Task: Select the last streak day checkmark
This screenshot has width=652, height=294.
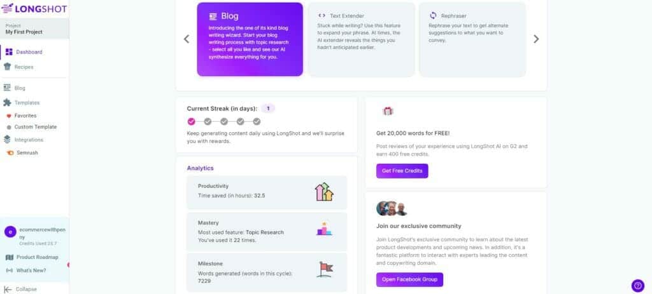Action: click(x=257, y=121)
